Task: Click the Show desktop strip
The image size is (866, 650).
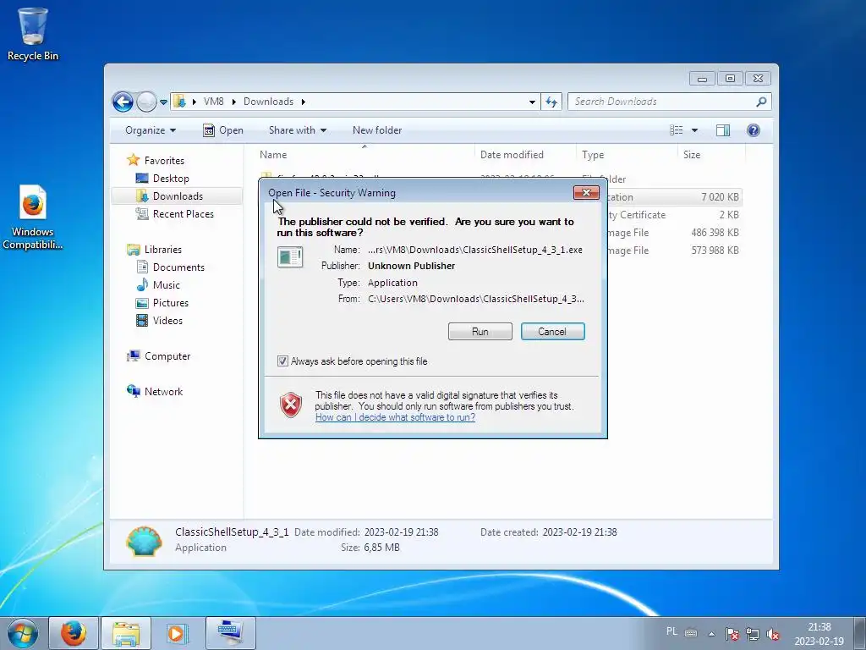Action: pos(859,633)
